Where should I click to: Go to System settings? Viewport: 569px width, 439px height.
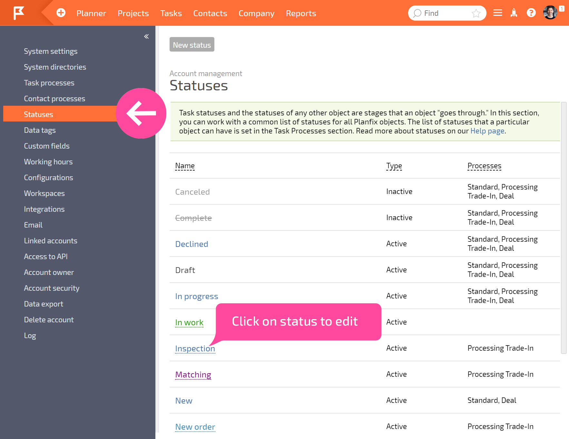(51, 51)
